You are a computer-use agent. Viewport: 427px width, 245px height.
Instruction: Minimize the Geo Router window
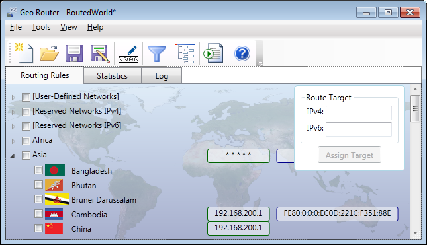pos(366,13)
